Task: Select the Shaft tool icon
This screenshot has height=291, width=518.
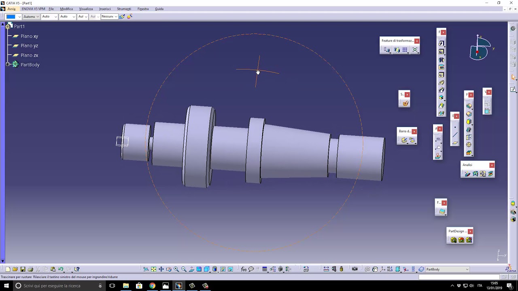Action: pyautogui.click(x=442, y=59)
